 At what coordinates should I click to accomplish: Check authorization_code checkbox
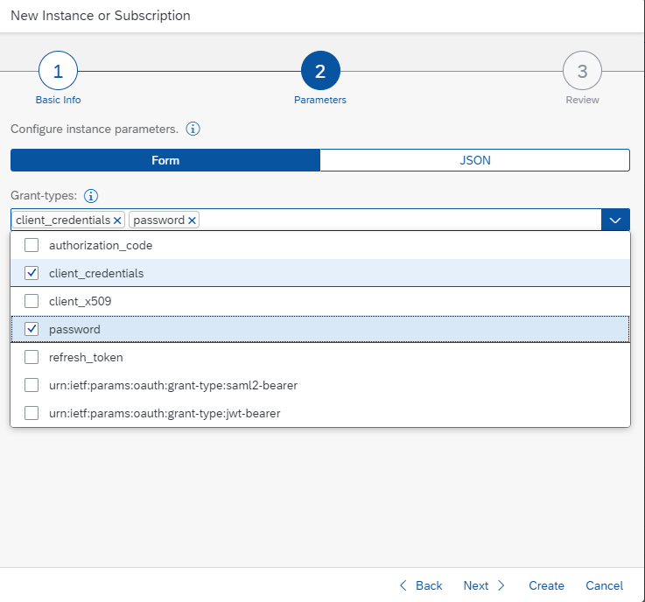tap(32, 245)
